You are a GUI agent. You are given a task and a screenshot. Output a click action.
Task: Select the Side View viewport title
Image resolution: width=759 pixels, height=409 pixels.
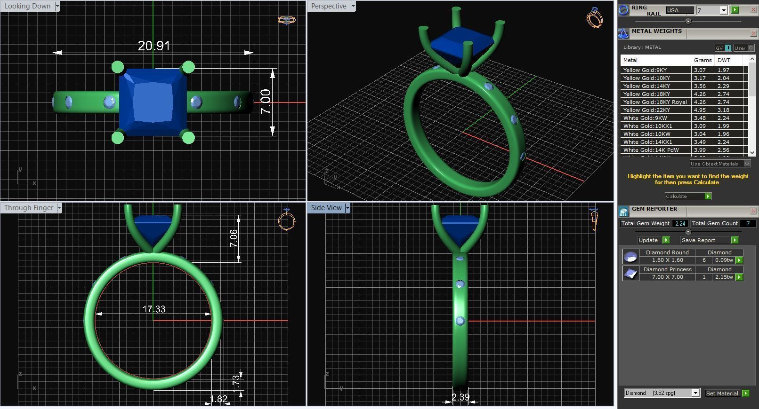[x=326, y=208]
